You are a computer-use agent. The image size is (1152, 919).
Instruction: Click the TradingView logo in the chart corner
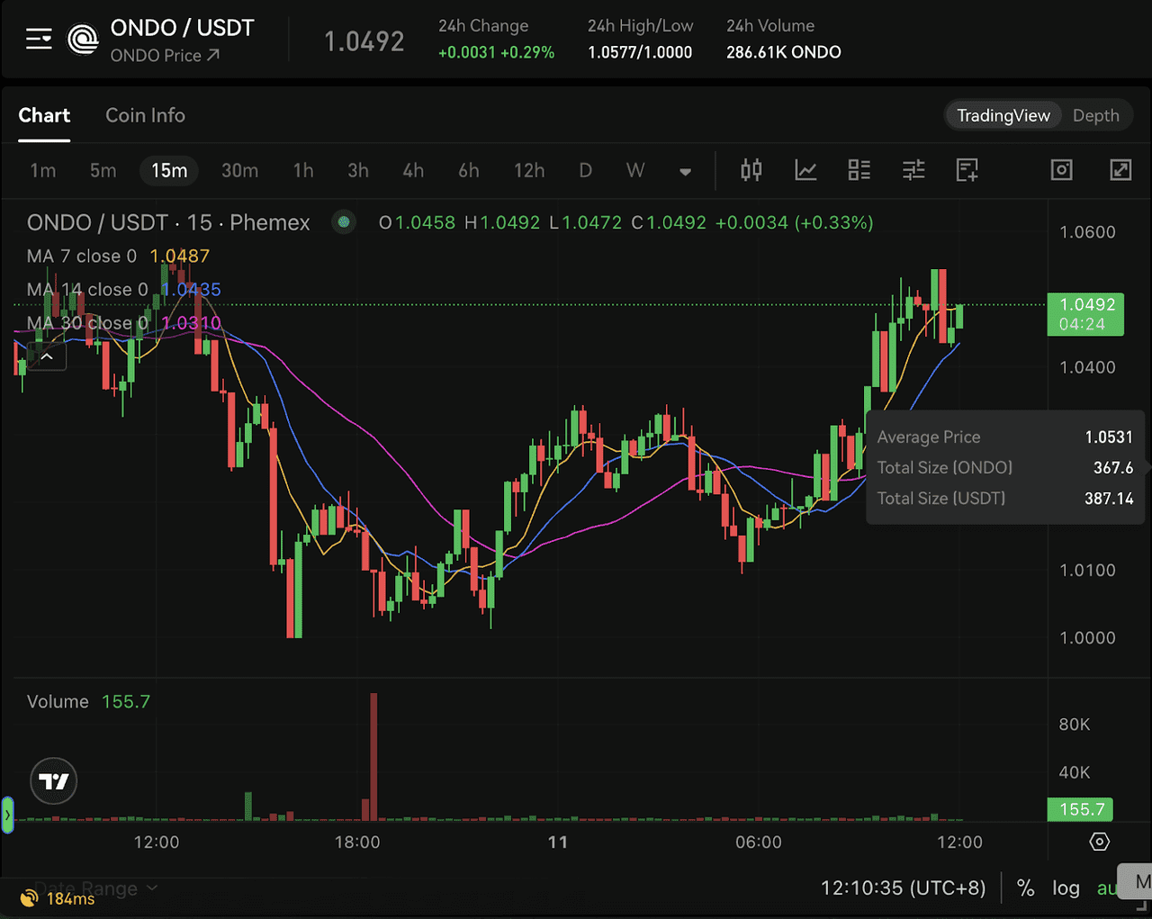coord(53,780)
